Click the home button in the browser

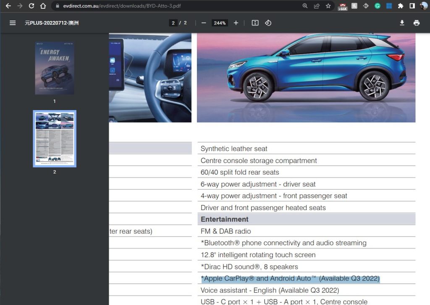pos(43,6)
